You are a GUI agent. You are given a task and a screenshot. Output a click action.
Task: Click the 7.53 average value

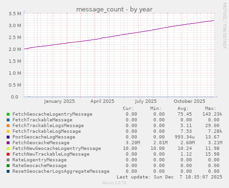pyautogui.click(x=186, y=131)
